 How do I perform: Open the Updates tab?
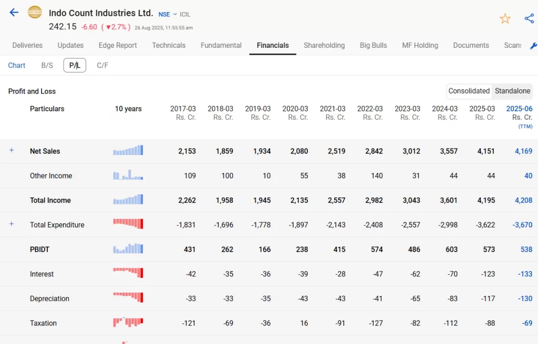click(70, 45)
